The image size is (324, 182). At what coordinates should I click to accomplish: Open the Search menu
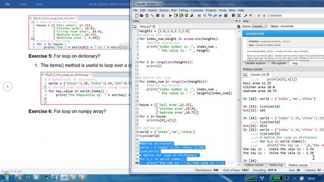click(x=152, y=10)
